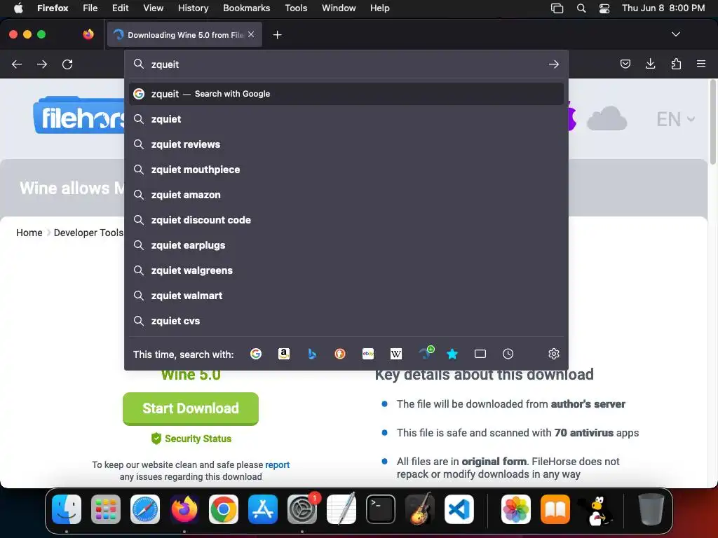Open the Bookmarks menu
Image resolution: width=718 pixels, height=538 pixels.
point(246,8)
